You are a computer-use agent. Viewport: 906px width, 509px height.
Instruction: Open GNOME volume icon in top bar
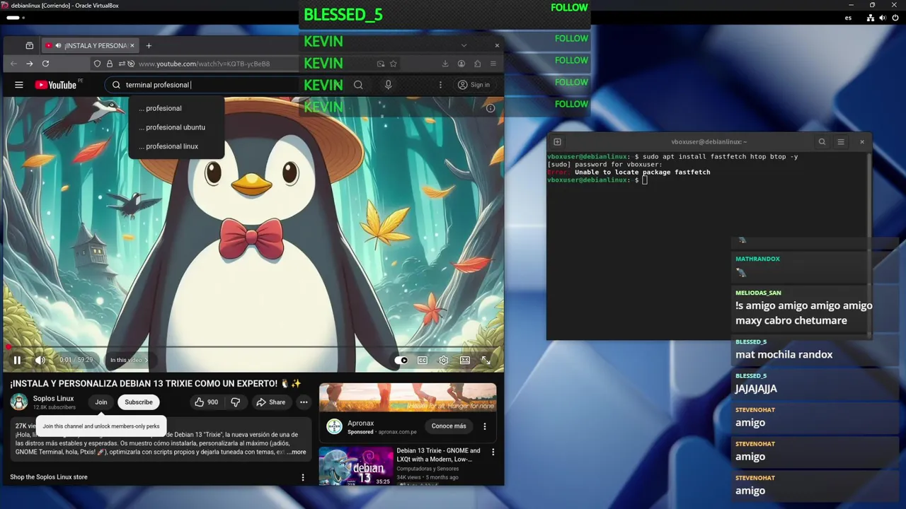[882, 18]
